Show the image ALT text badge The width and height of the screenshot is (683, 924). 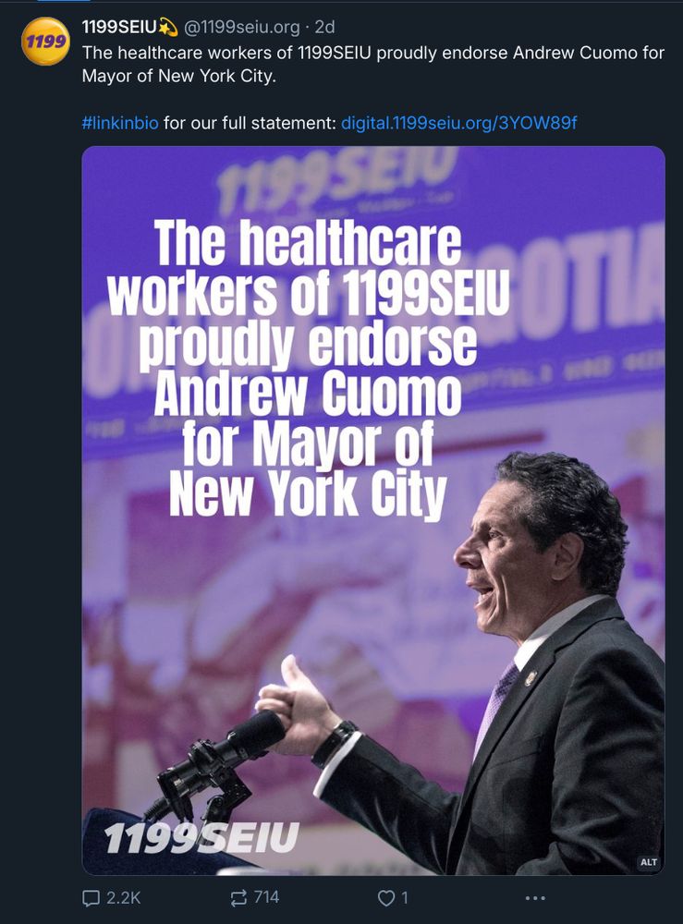click(648, 862)
